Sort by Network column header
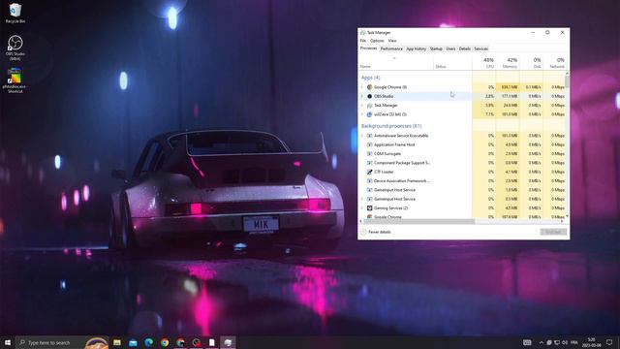The height and width of the screenshot is (349, 620). tap(555, 62)
